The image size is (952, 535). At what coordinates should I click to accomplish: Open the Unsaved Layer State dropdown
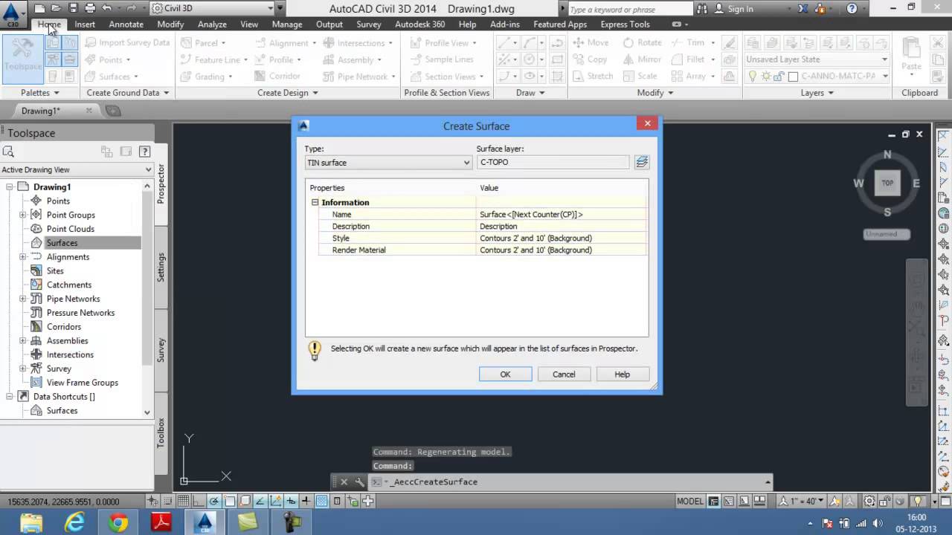tap(817, 59)
